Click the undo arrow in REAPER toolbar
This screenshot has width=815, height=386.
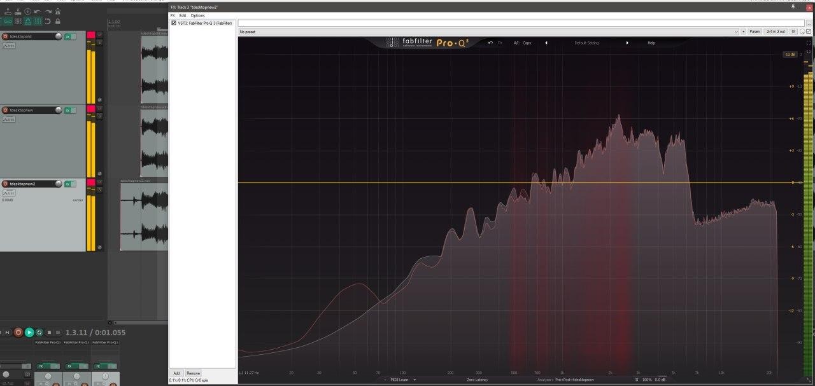click(38, 11)
